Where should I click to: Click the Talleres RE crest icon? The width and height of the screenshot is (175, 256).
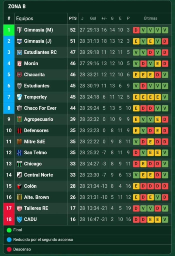[19, 208]
